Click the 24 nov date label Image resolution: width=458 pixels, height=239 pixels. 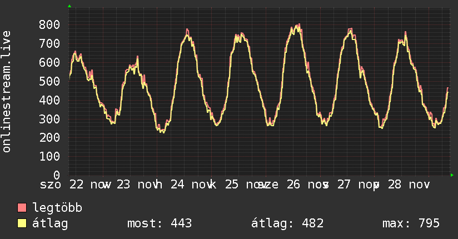(188, 185)
